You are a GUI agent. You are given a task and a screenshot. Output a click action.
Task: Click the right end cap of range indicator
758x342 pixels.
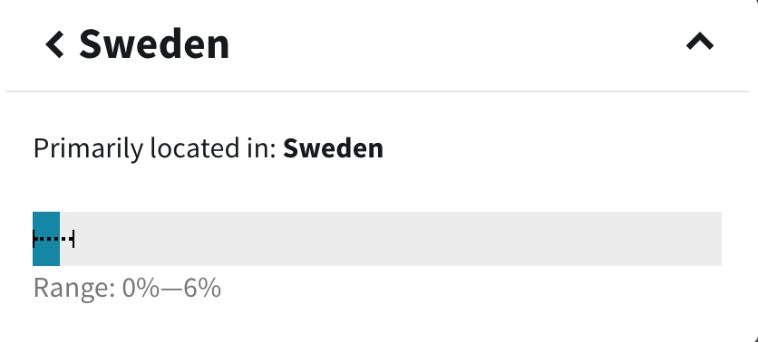[x=73, y=239]
